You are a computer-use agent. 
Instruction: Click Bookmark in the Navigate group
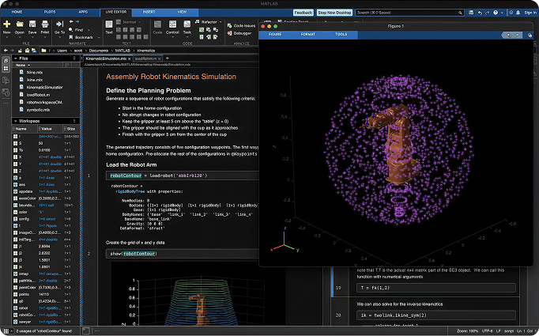[81, 37]
